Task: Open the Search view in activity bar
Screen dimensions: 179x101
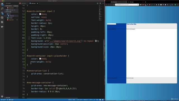Action: click(x=2, y=8)
